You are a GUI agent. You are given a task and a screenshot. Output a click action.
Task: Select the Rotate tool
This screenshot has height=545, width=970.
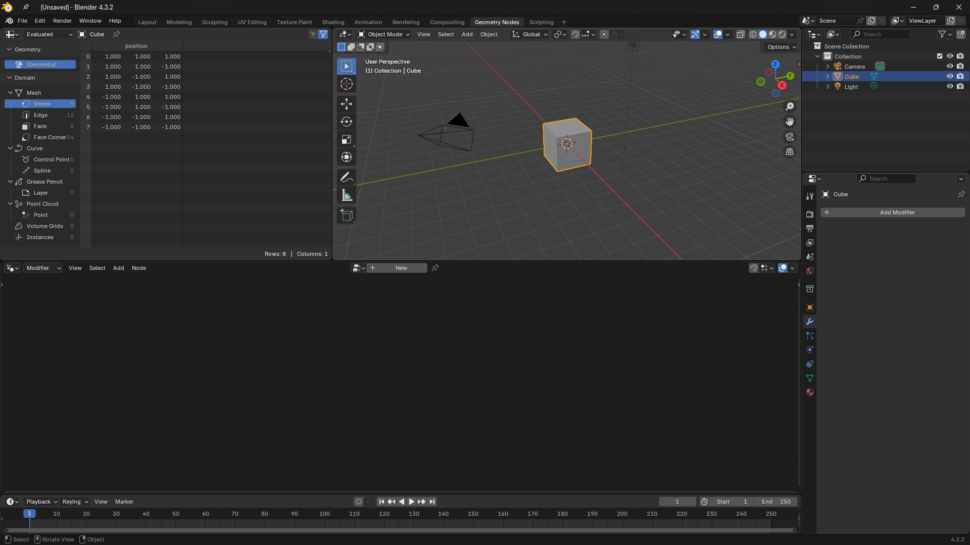(347, 122)
